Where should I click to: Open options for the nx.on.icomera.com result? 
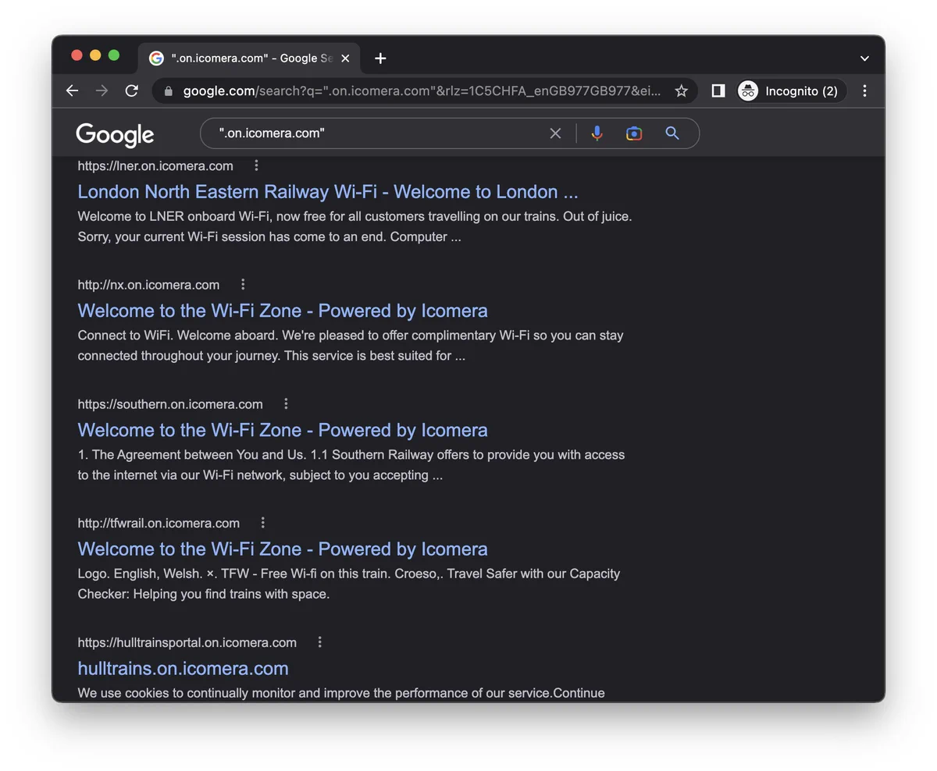243,284
